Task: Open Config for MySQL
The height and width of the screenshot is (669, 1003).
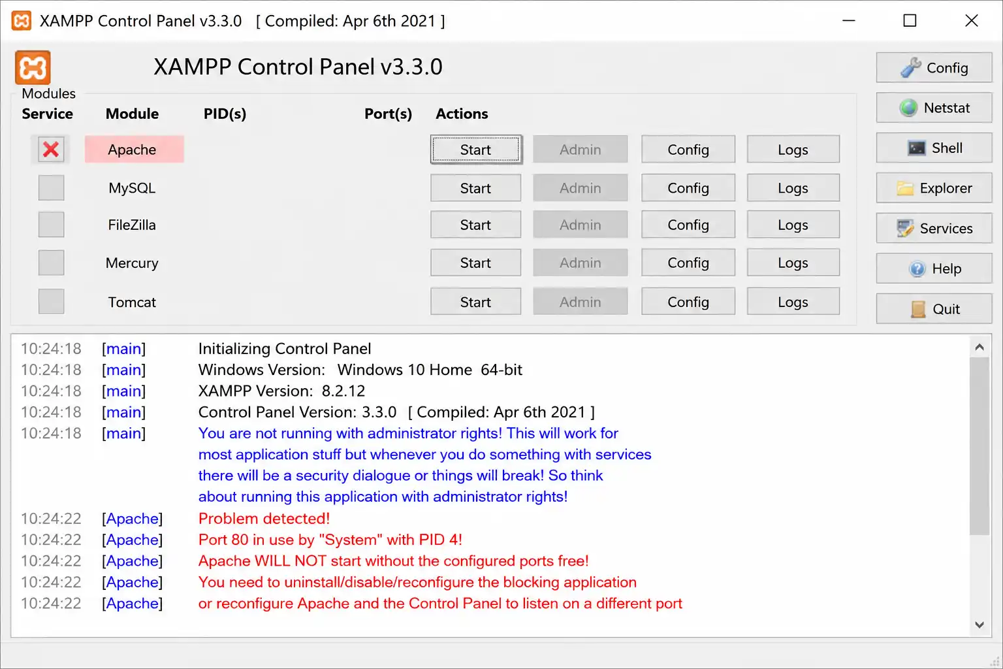Action: pyautogui.click(x=688, y=188)
